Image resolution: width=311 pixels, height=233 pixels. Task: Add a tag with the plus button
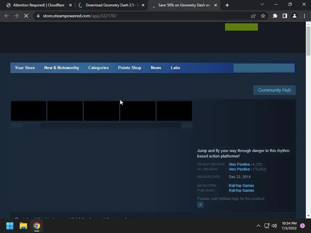click(x=200, y=205)
